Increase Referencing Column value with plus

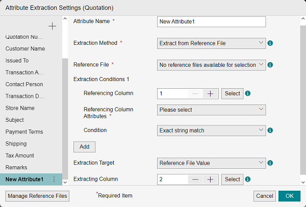tap(210, 93)
